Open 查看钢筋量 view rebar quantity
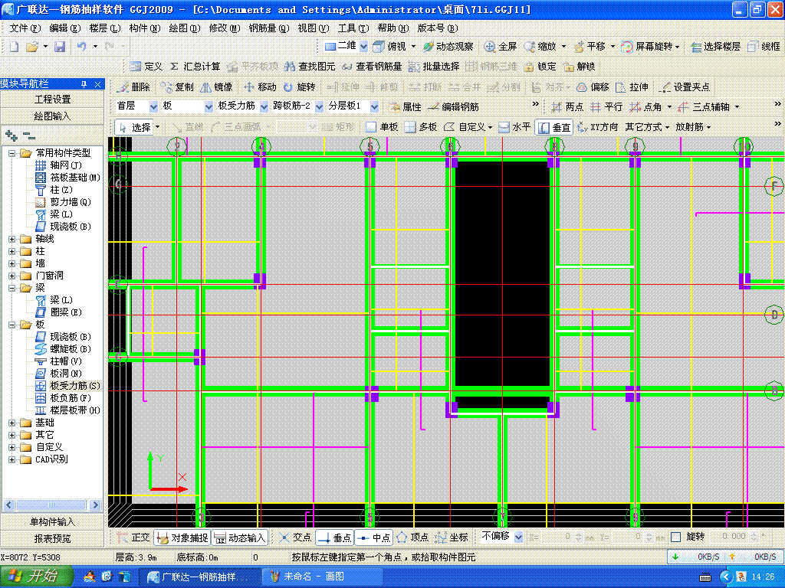Image resolution: width=785 pixels, height=588 pixels. point(372,67)
